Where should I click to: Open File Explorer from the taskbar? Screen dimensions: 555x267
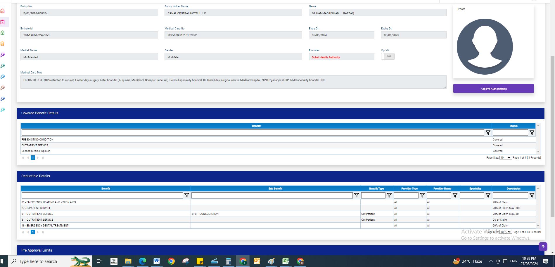[x=128, y=261]
